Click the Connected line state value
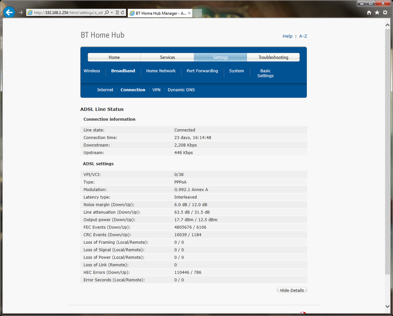This screenshot has height=316, width=393. [x=185, y=130]
